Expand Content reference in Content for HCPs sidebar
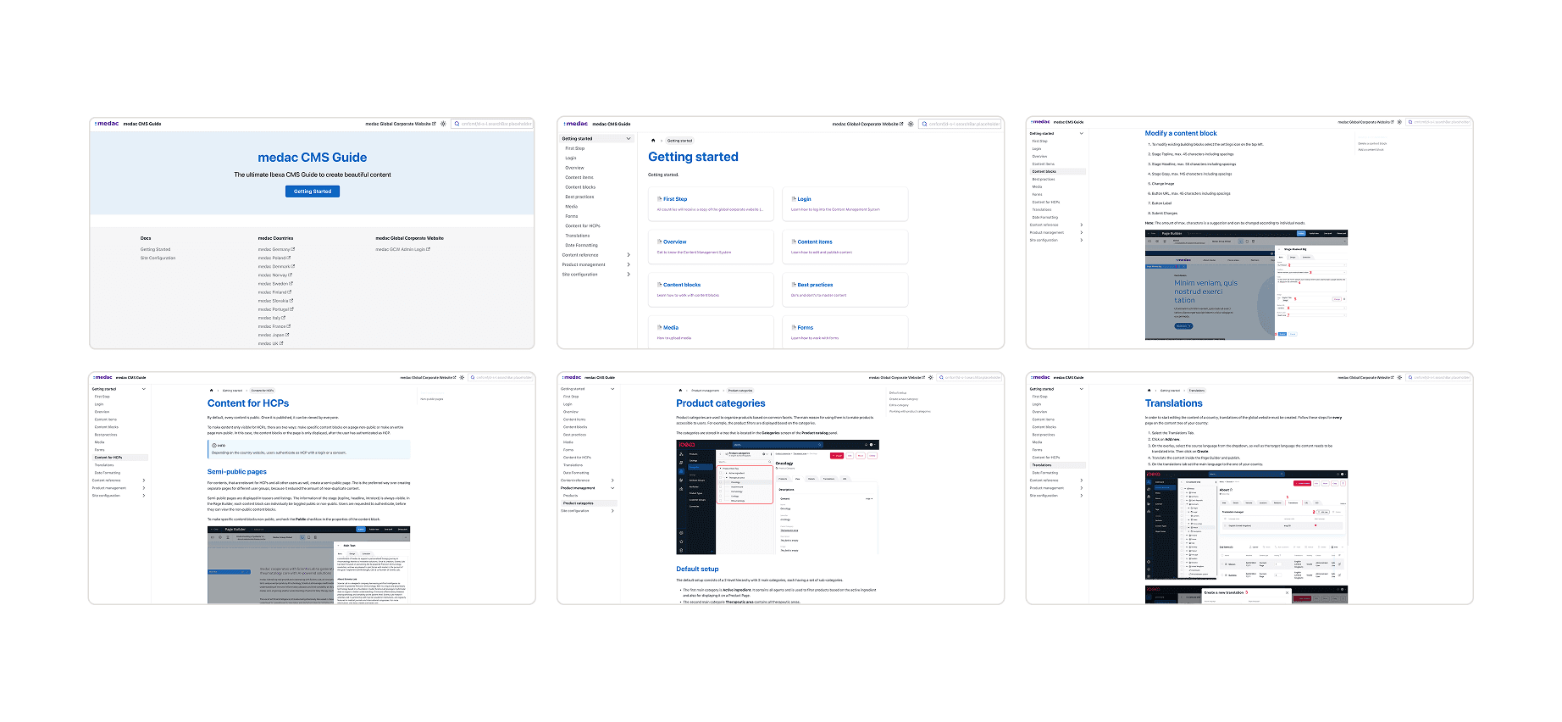The image size is (1562, 722). coord(144,480)
